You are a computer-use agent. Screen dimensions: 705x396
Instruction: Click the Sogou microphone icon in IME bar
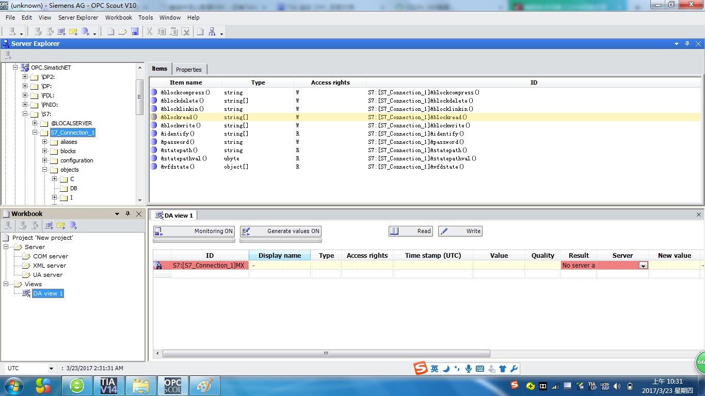pyautogui.click(x=469, y=369)
